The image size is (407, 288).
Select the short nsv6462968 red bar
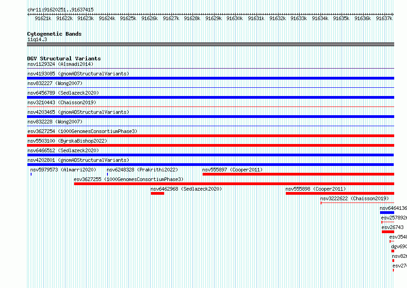(x=157, y=193)
